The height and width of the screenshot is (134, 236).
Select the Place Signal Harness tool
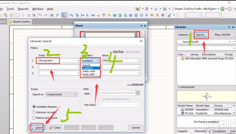point(82,15)
